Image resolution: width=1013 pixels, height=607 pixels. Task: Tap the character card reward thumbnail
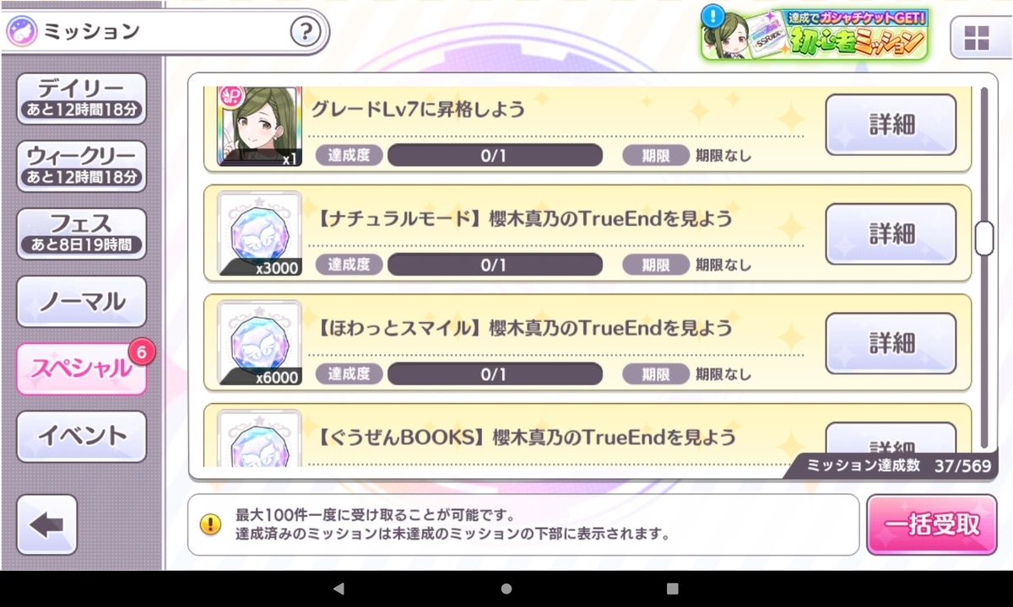(x=259, y=126)
